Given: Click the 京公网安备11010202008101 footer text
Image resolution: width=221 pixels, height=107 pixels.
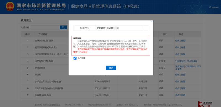Looking at the screenshot, I should coord(100,105).
